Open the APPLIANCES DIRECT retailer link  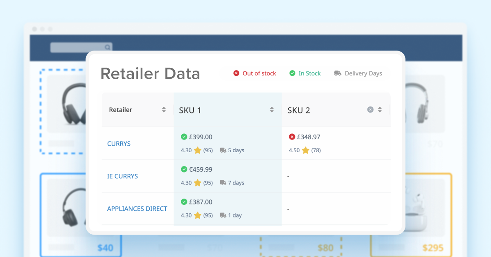(137, 209)
